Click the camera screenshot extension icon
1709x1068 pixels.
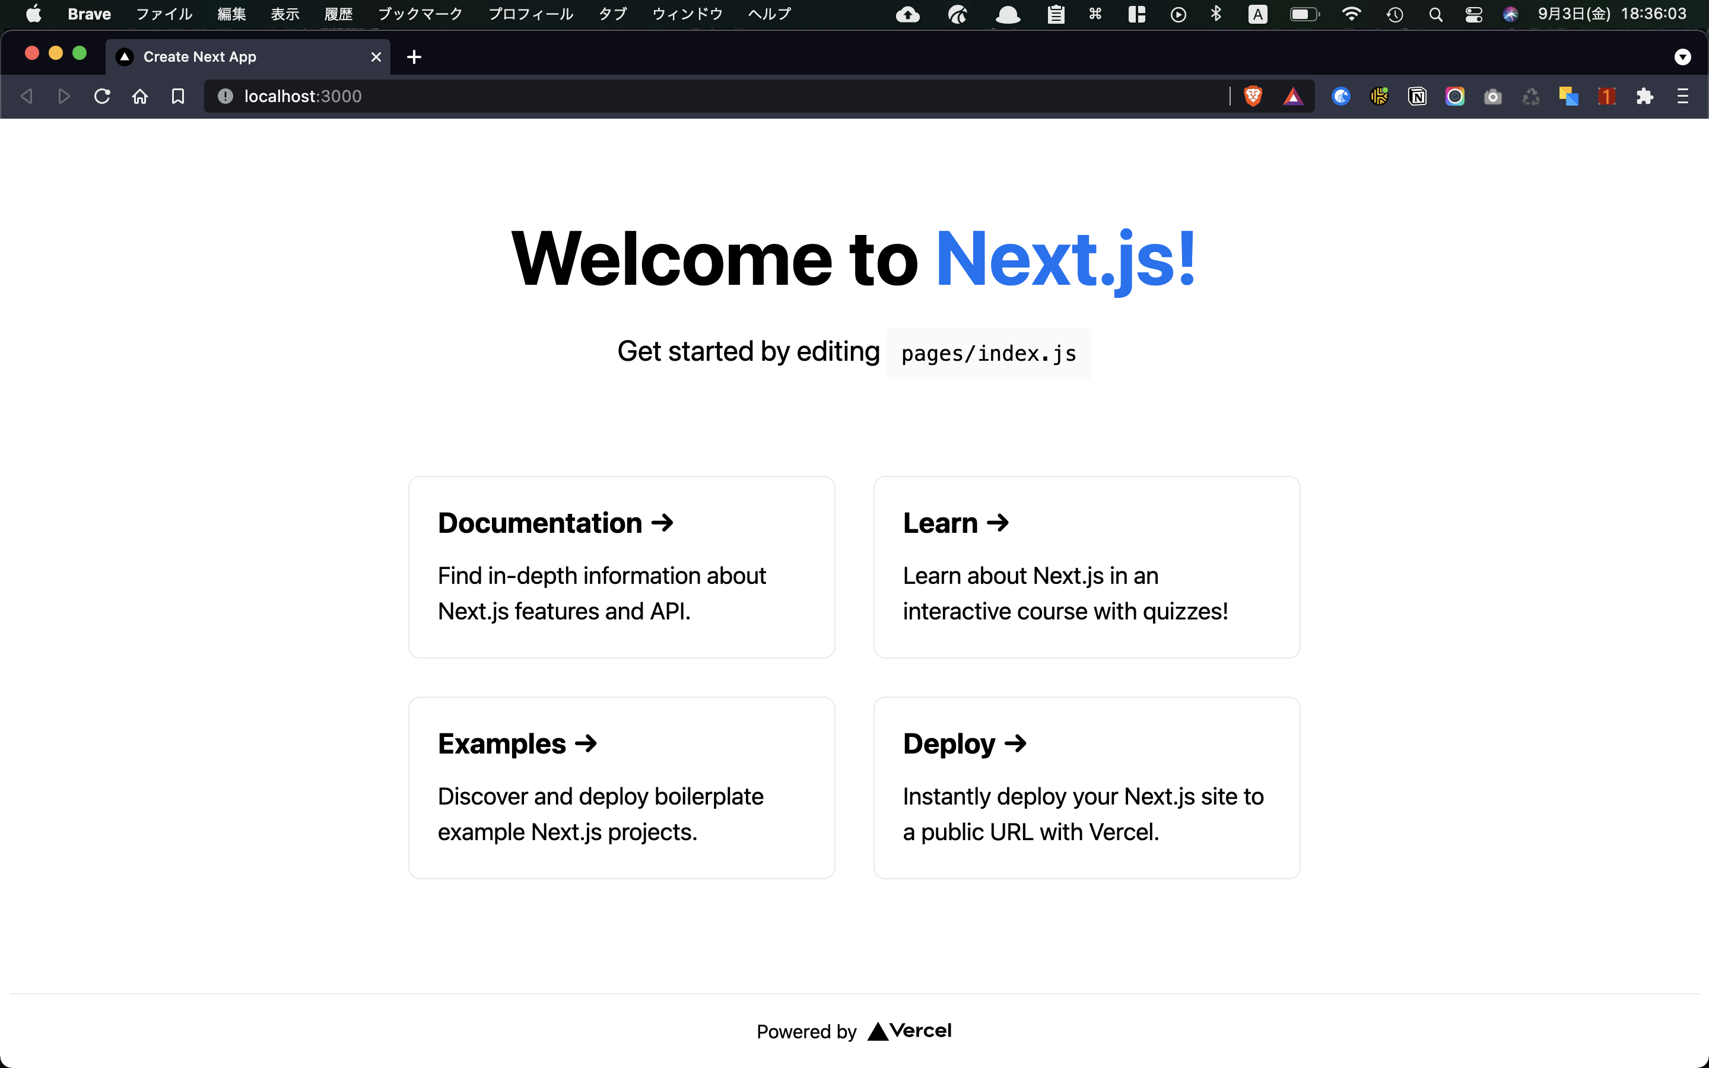(1493, 96)
